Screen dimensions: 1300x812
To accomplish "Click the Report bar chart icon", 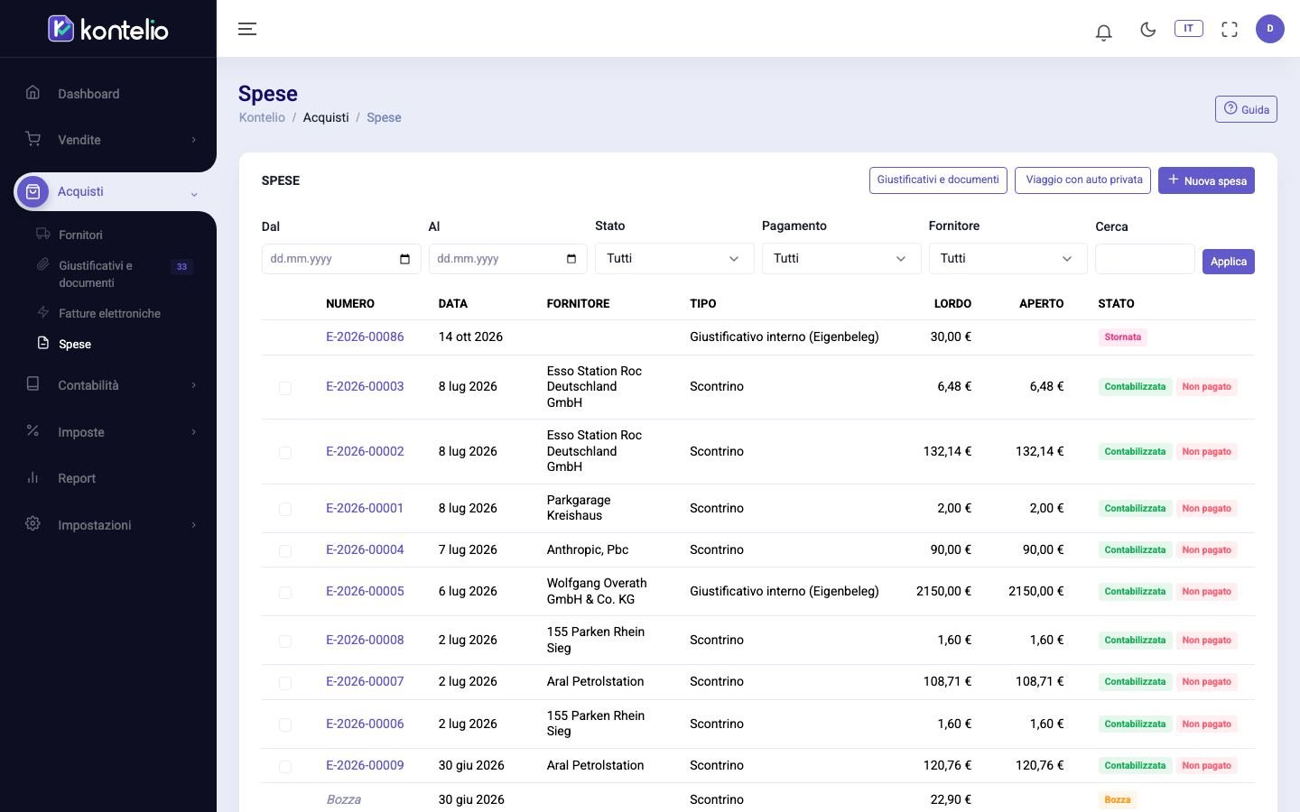I will (x=33, y=477).
